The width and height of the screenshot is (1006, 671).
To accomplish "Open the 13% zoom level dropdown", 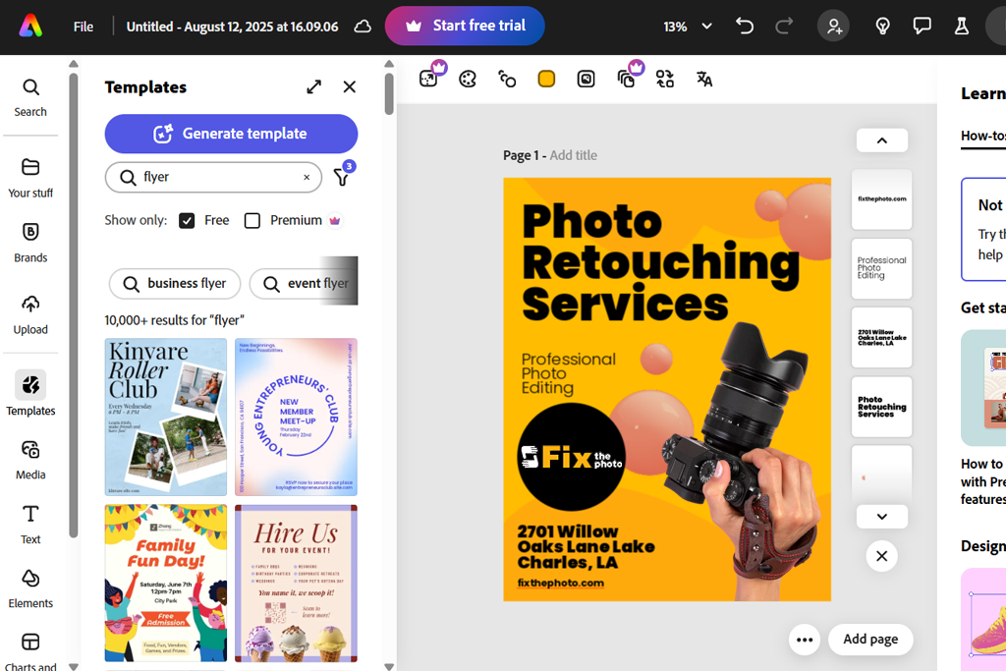I will [x=687, y=27].
